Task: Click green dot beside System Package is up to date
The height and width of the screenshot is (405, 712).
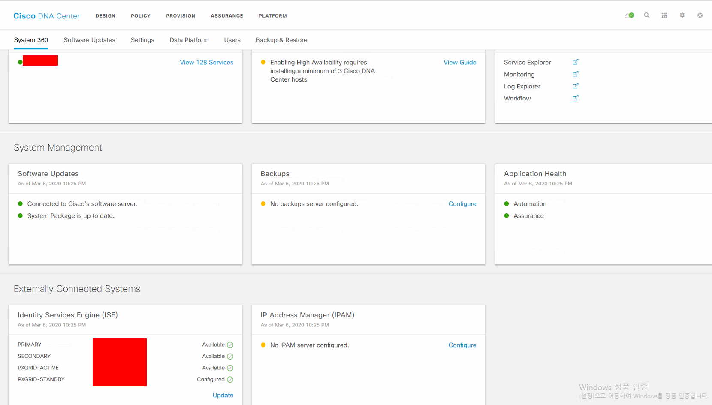Action: [20, 216]
